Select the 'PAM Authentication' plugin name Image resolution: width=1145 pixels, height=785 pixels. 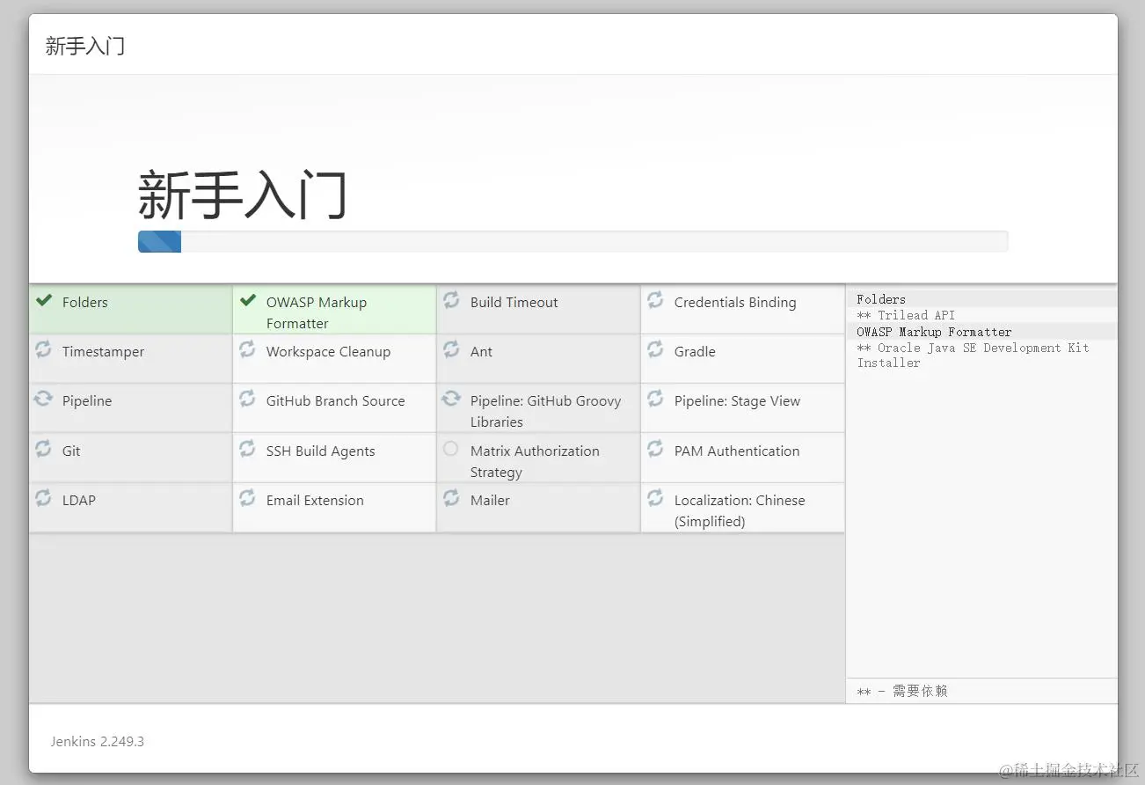point(737,451)
